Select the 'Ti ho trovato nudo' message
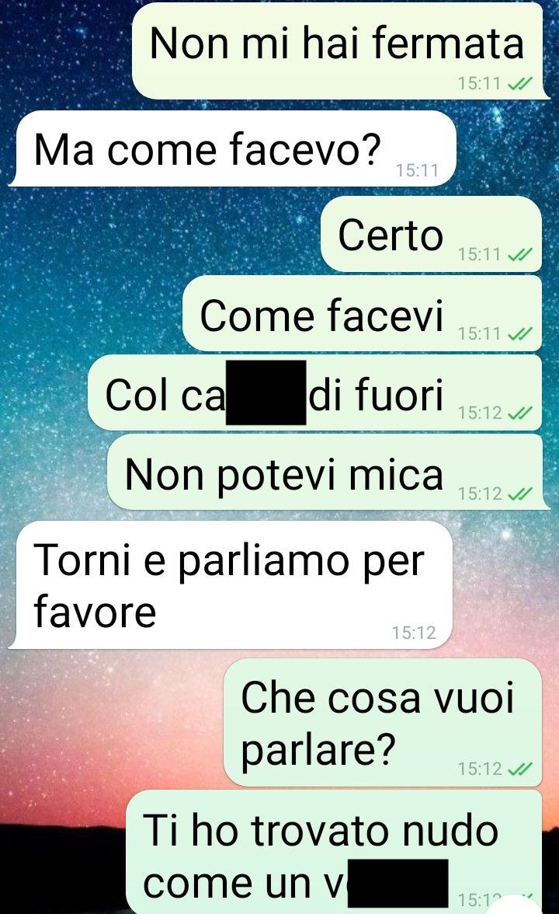The image size is (559, 914). (x=335, y=852)
